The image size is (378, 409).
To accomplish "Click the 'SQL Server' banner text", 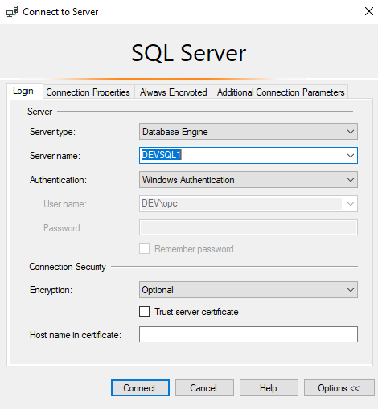I will (x=189, y=53).
